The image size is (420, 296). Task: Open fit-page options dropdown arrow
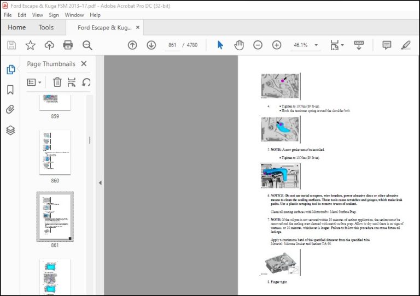[x=342, y=45]
